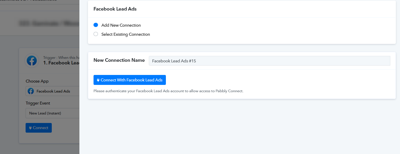Click the New Connection Name input field
Viewport: 400px width, 154px height.
click(269, 61)
